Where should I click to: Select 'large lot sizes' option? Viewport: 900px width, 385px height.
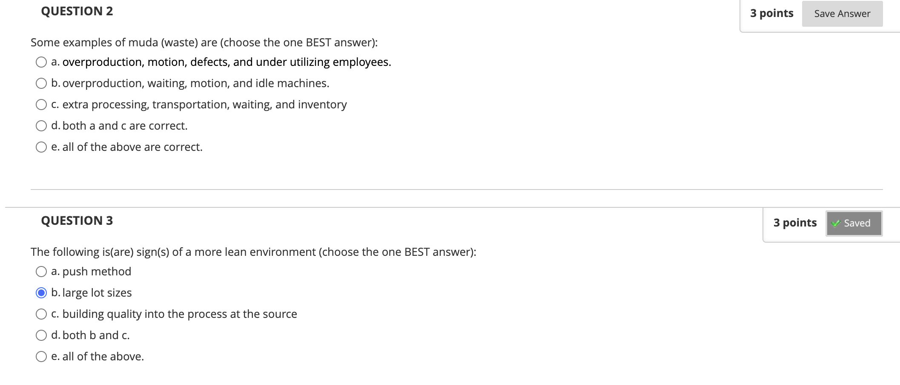click(40, 292)
